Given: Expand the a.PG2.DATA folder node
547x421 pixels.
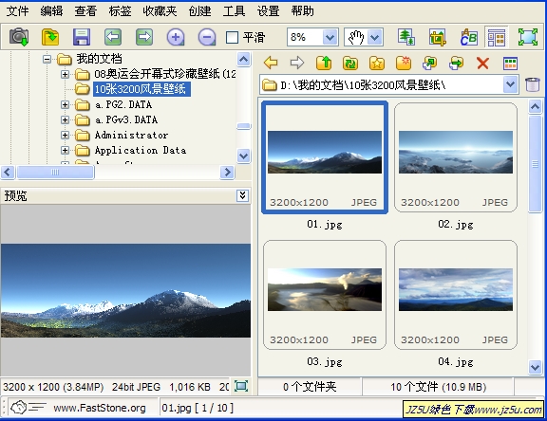Looking at the screenshot, I should [65, 104].
